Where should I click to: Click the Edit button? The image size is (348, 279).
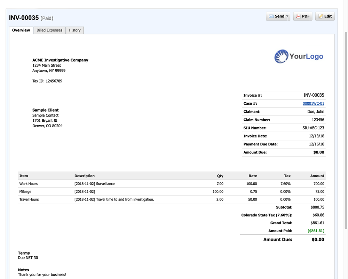pos(325,16)
